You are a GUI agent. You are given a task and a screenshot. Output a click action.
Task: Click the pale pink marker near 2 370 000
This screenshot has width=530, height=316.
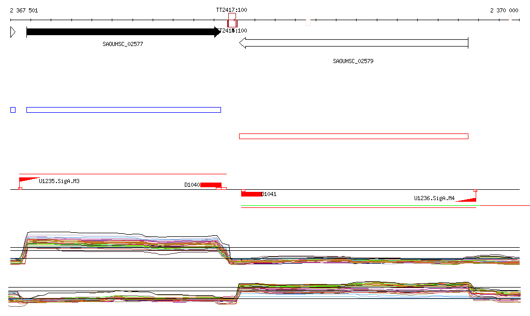510,17
